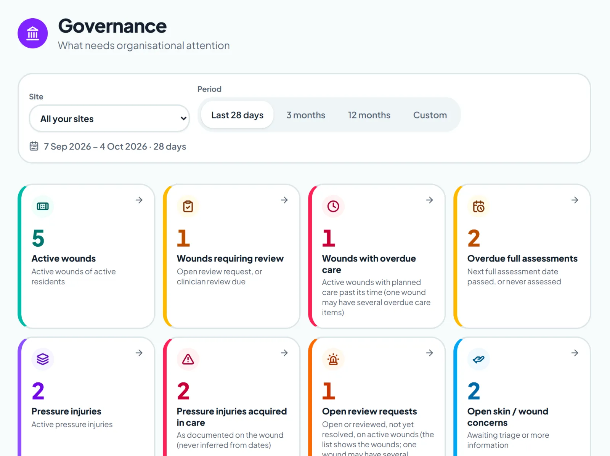The height and width of the screenshot is (456, 610).
Task: Click the arrow on Open skin / wound concerns
Action: tap(575, 353)
